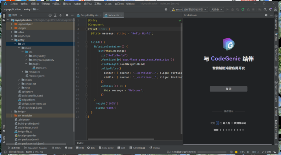Screen dimensions: 281x155
Task: Open the ArkUI检查器 inspector tool window
Action: pos(137,148)
